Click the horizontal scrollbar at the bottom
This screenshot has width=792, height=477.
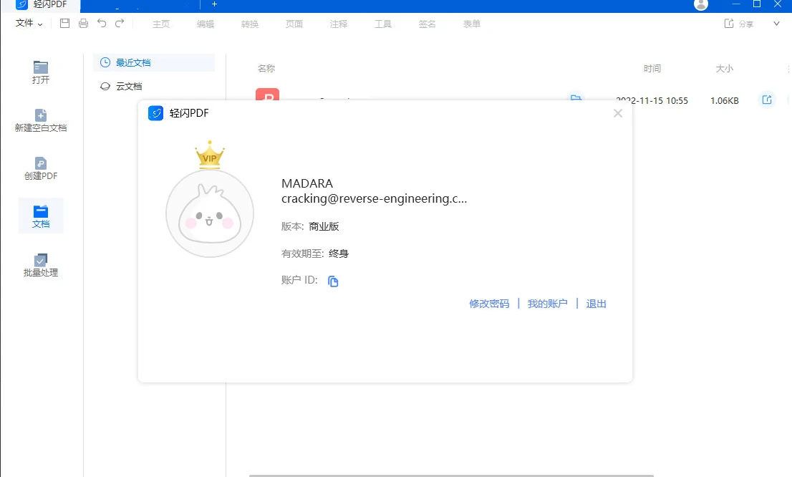coord(451,473)
